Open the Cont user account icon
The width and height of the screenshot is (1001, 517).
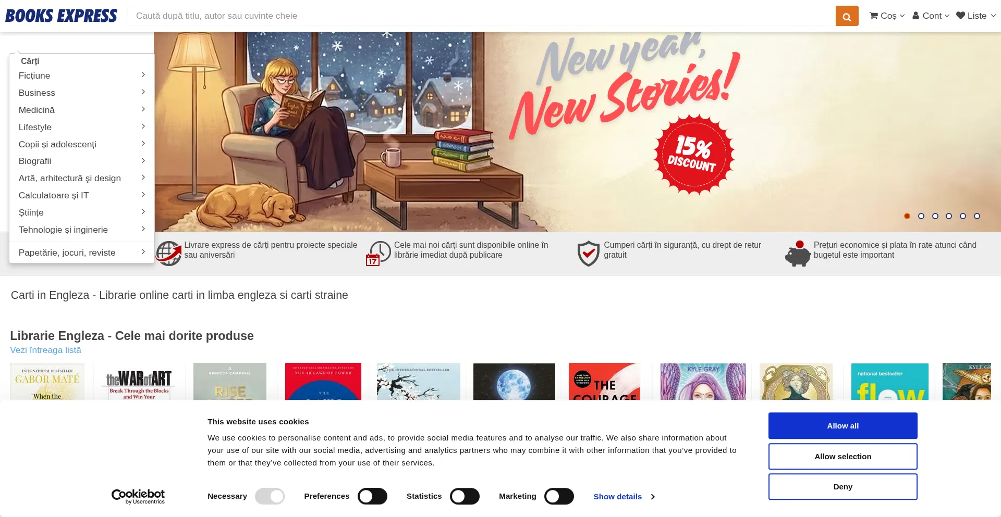pyautogui.click(x=915, y=16)
